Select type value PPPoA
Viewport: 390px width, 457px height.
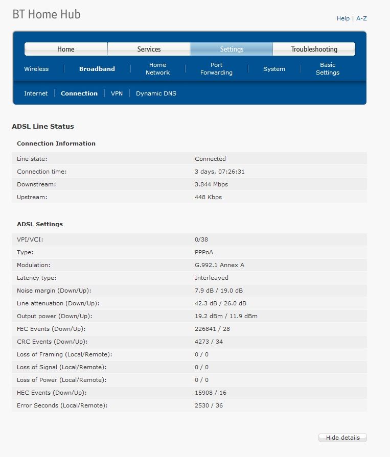[x=204, y=252]
